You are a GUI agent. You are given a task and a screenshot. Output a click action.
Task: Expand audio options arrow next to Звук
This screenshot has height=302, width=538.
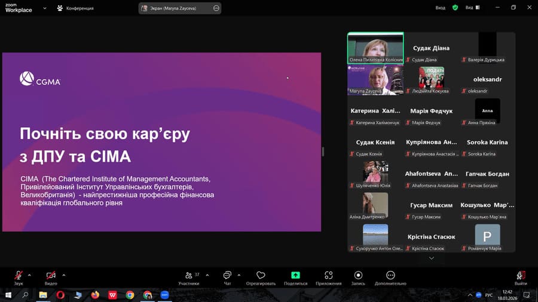pyautogui.click(x=29, y=275)
